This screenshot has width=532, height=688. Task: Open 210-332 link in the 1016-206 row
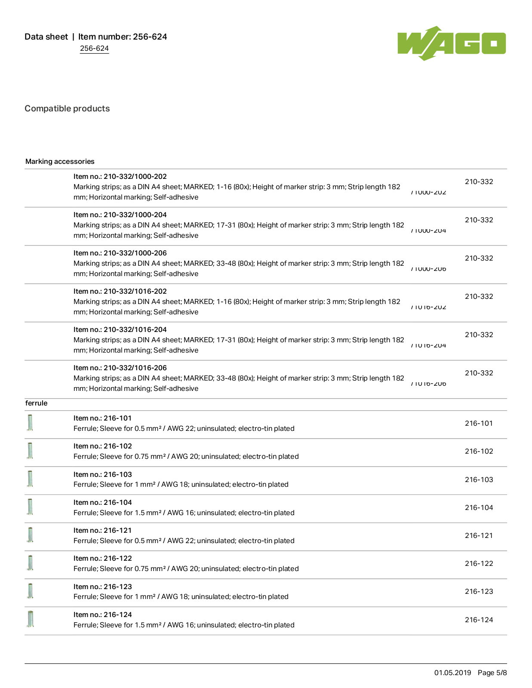[x=479, y=373]
